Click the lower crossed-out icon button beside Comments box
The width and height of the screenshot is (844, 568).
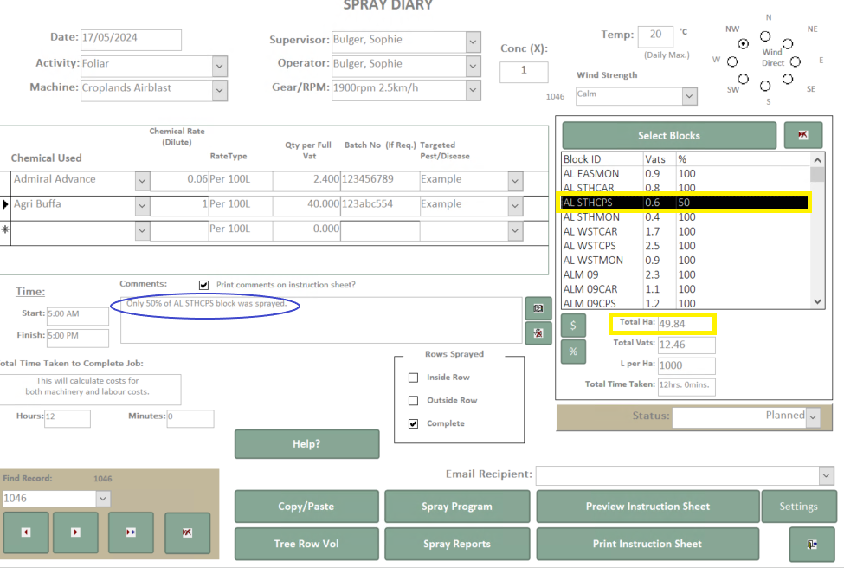pos(538,332)
